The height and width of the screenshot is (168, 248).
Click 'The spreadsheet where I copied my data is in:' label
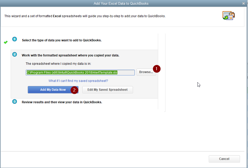coord(58,64)
